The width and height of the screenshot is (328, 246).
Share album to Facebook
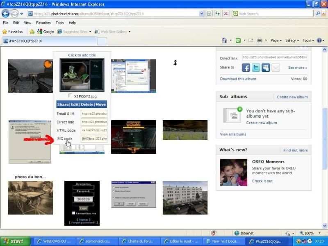[246, 68]
